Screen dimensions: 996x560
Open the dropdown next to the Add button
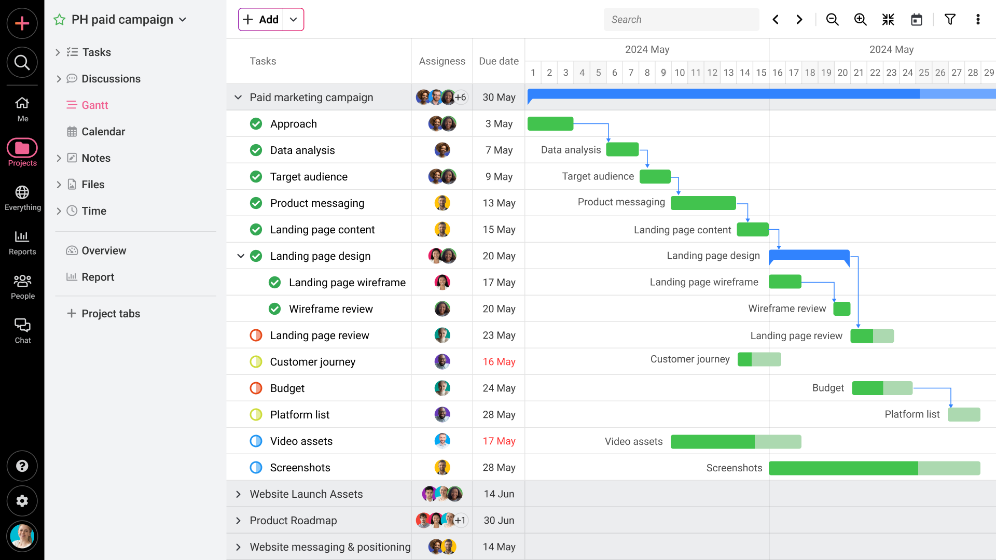click(x=293, y=19)
